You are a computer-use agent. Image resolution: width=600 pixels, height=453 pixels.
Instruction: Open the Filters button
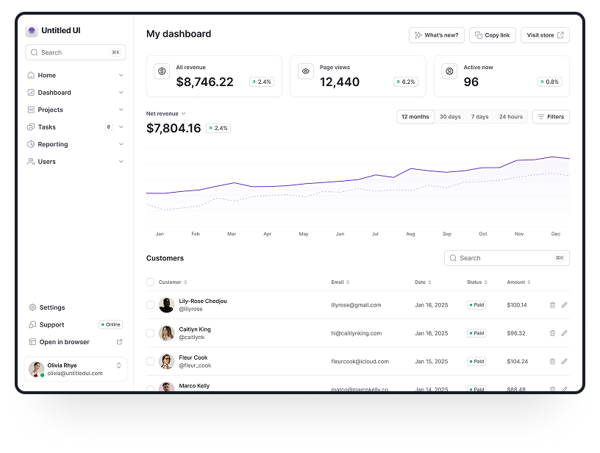click(551, 117)
